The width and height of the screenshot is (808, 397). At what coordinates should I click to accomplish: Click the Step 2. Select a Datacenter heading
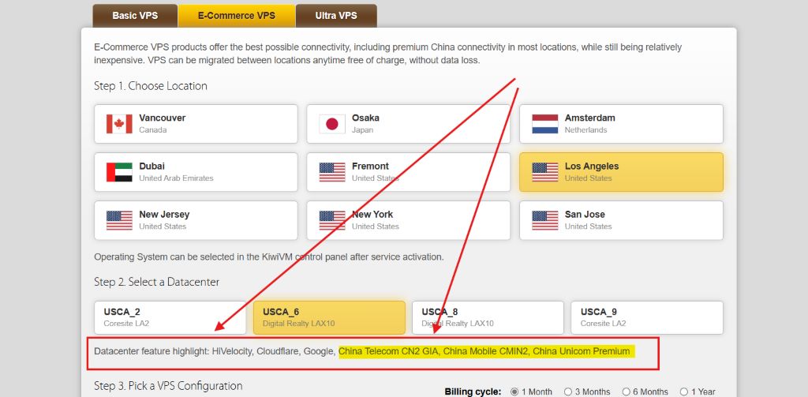coord(157,282)
